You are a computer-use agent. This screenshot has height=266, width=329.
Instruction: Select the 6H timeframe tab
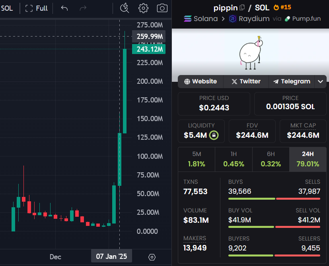(x=271, y=159)
